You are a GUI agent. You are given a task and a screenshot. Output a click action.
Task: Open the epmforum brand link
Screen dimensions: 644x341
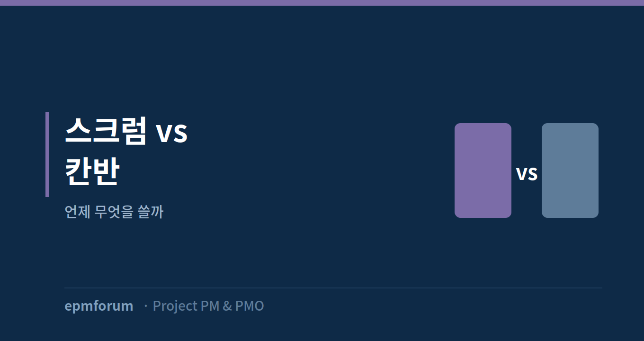coord(99,306)
